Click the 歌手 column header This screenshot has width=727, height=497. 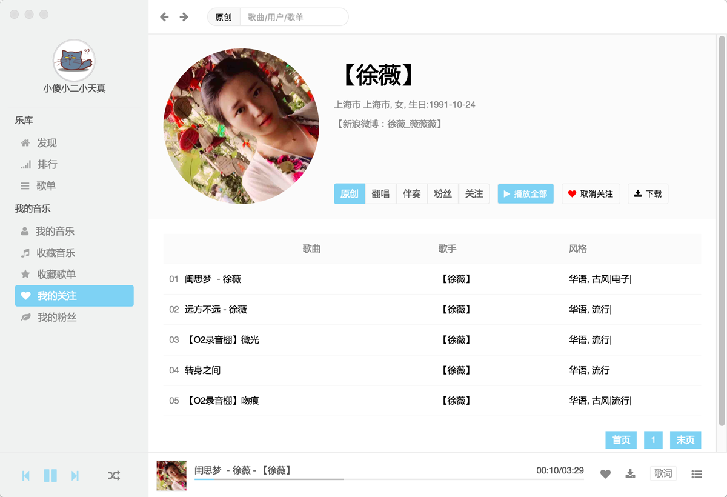click(447, 248)
